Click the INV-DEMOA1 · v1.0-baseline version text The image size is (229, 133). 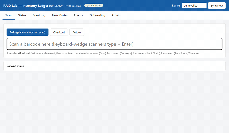tap(65, 6)
